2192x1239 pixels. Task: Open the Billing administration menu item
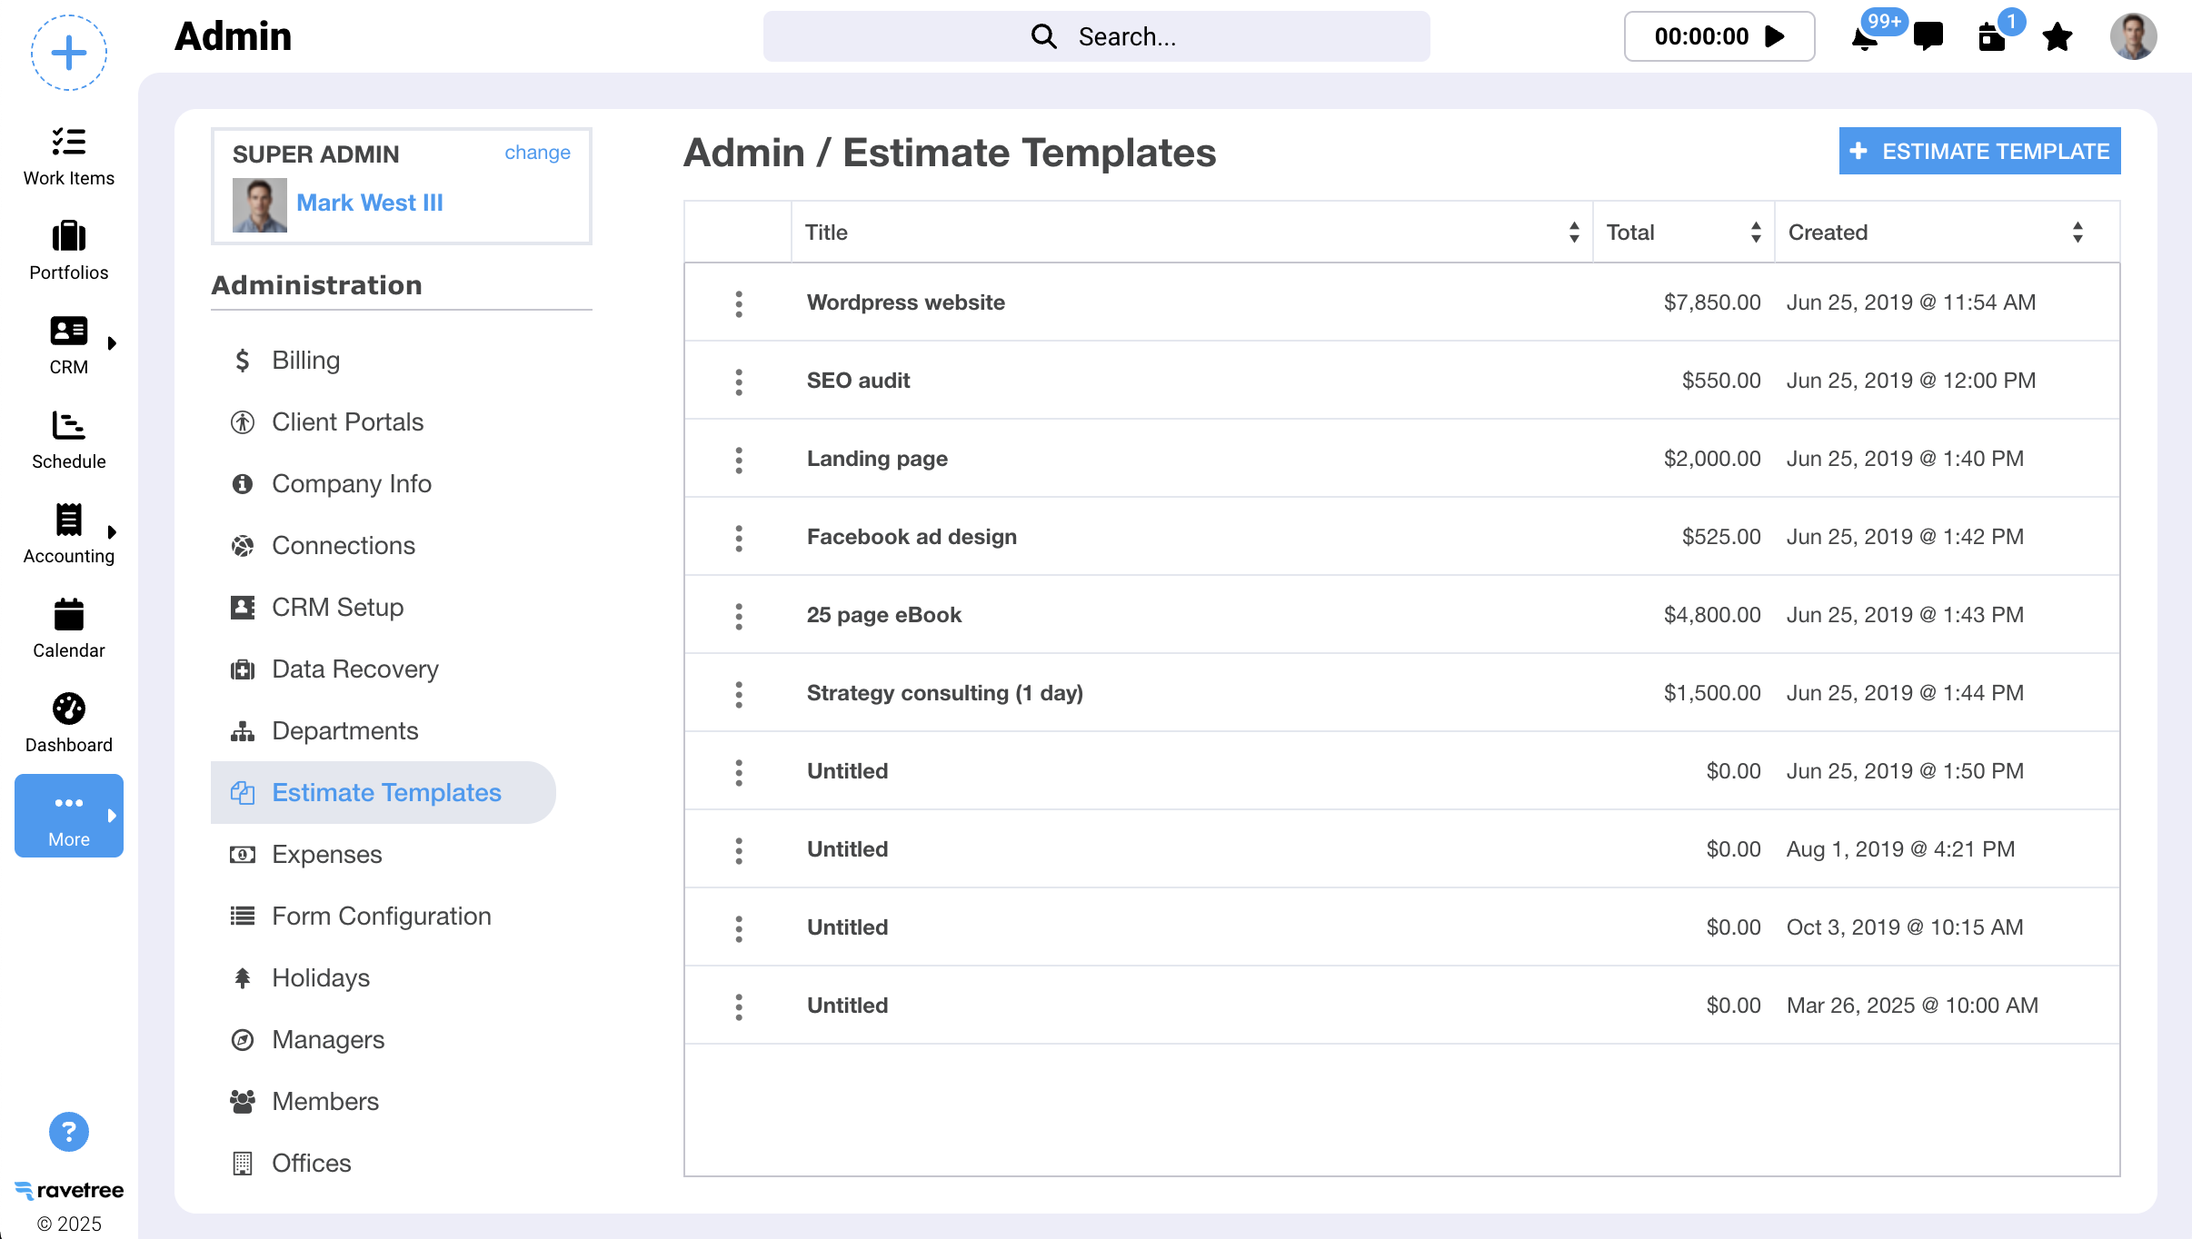coord(305,361)
